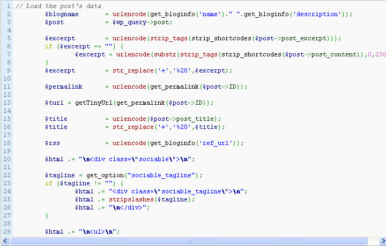This screenshot has width=386, height=246.
Task: Click 'strip_shortcodes' on line 5
Action: coord(221,39)
